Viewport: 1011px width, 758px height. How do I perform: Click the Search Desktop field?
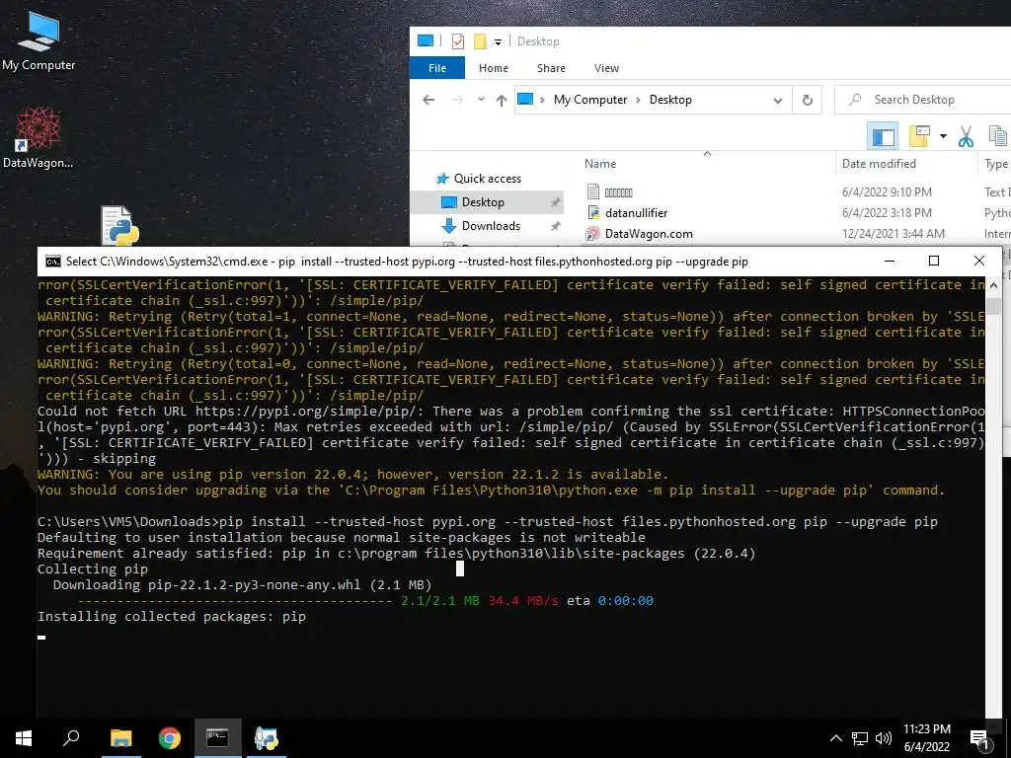[x=923, y=100]
